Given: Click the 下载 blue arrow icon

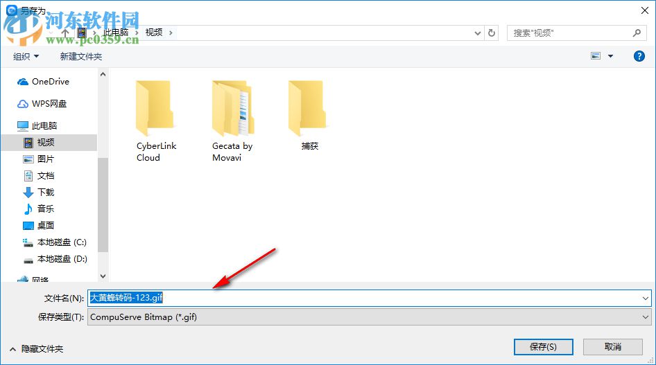Looking at the screenshot, I should [x=28, y=193].
